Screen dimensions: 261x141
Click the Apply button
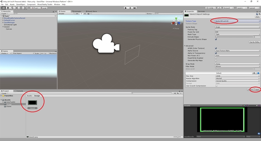click(x=257, y=89)
